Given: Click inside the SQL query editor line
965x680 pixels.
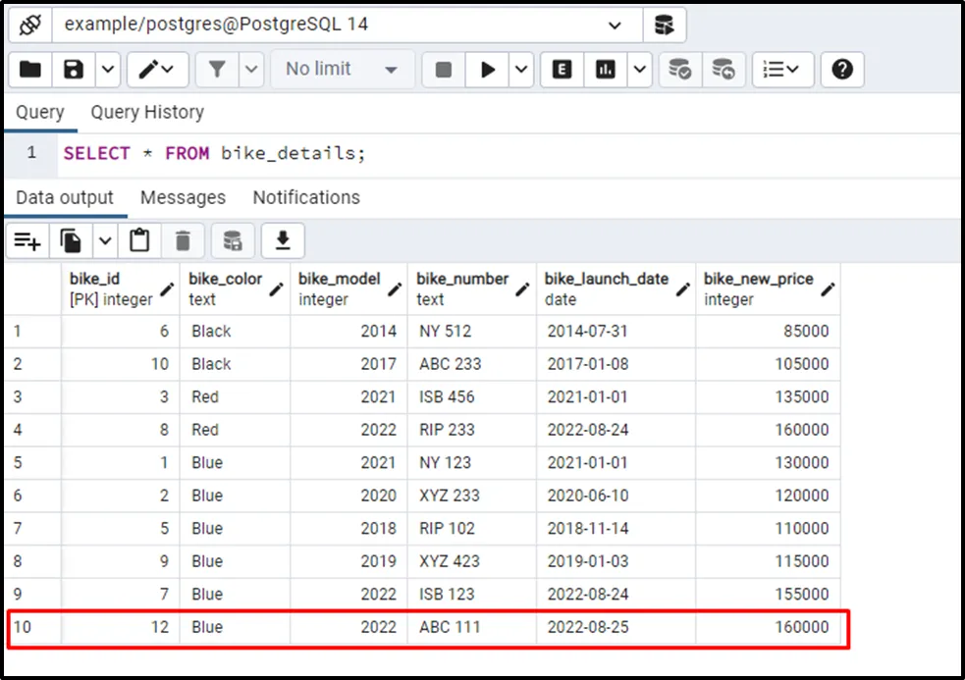Looking at the screenshot, I should click(x=491, y=154).
